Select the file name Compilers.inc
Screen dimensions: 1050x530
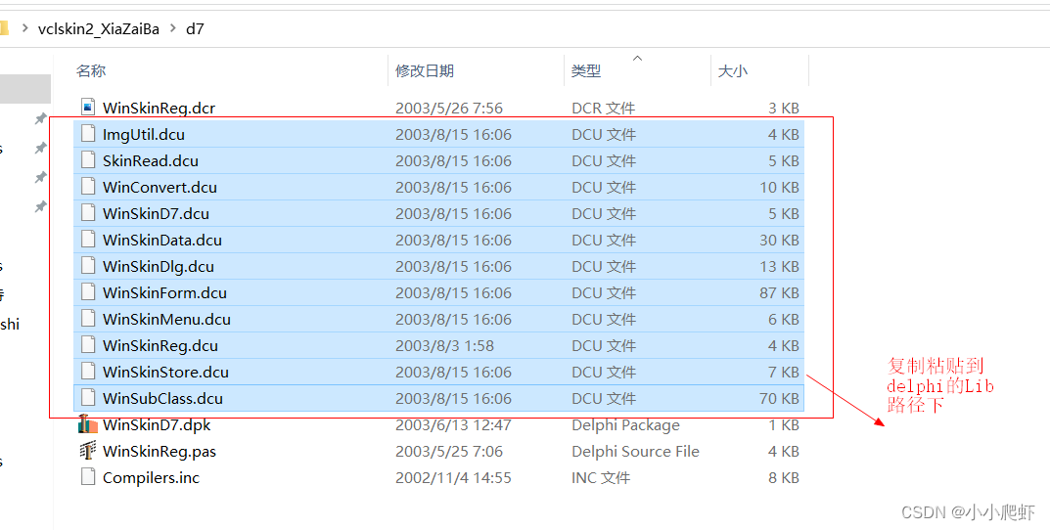click(x=151, y=478)
